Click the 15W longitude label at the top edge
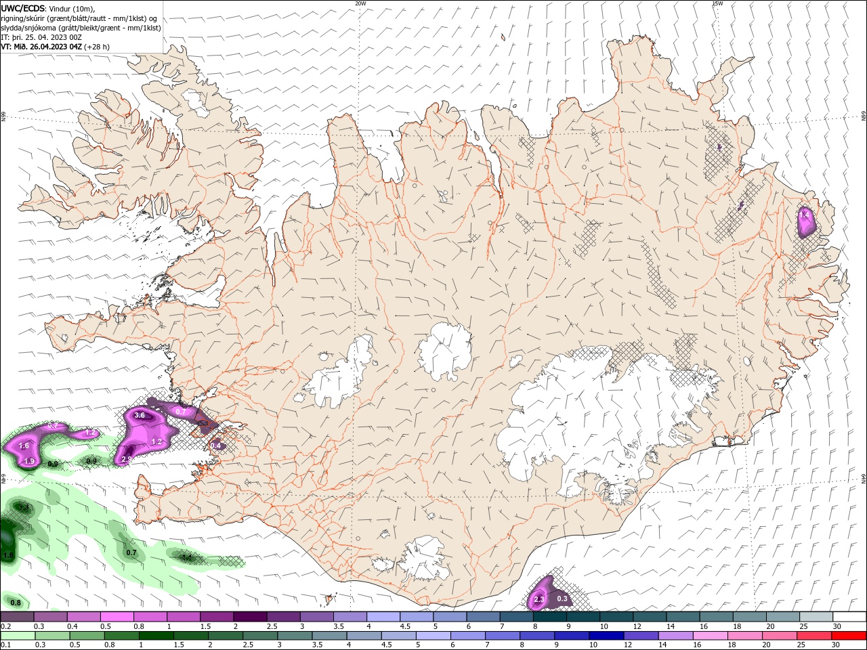 [717, 3]
